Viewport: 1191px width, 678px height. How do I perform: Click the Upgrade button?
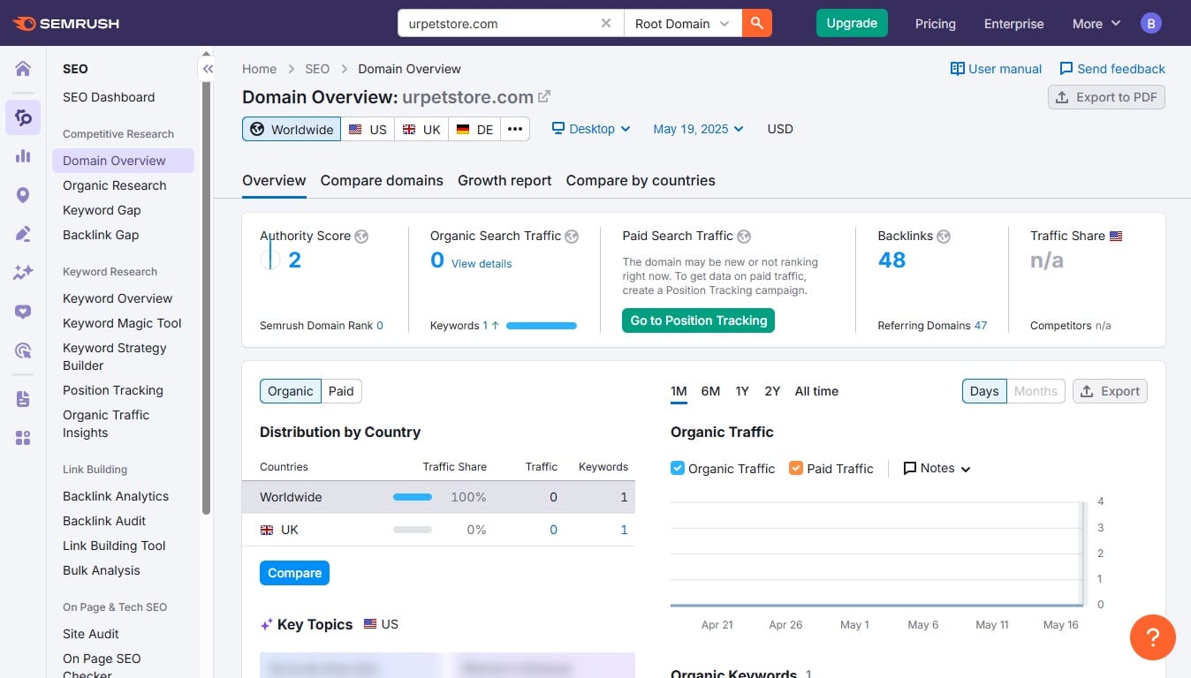click(x=852, y=23)
